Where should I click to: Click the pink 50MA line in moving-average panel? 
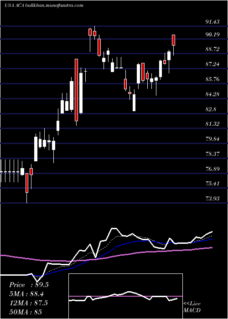(x=106, y=258)
